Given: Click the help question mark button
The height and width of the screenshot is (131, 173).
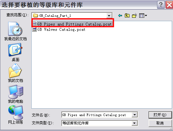Looking at the screenshot, I should click(x=161, y=5).
